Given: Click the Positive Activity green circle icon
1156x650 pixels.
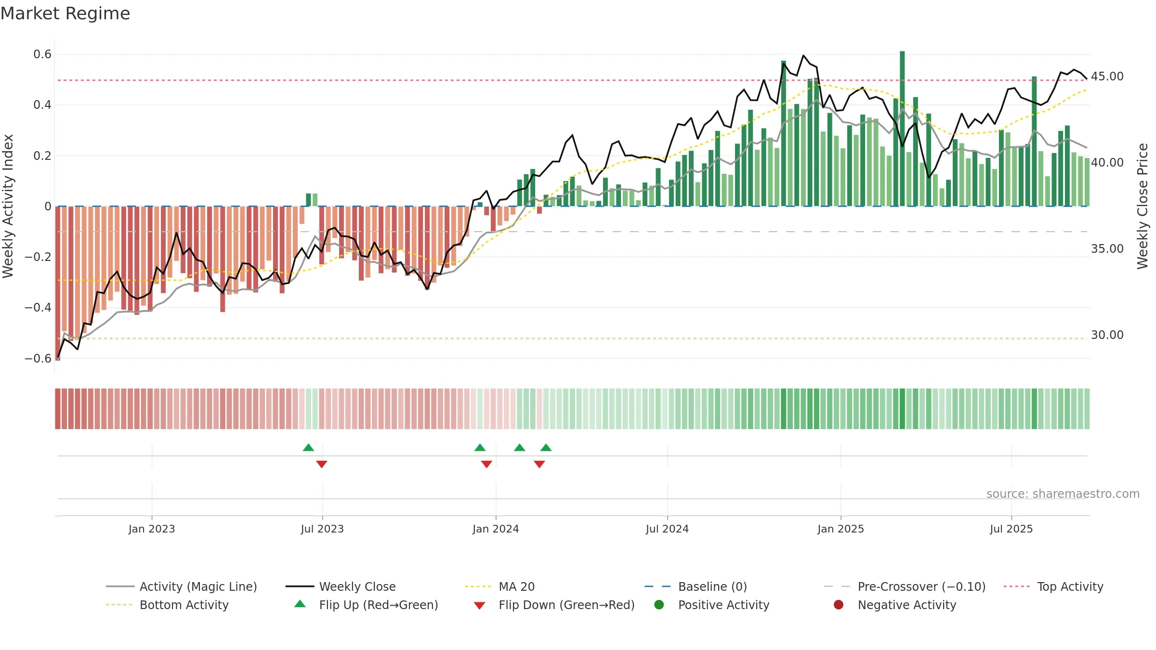Looking at the screenshot, I should coord(659,604).
